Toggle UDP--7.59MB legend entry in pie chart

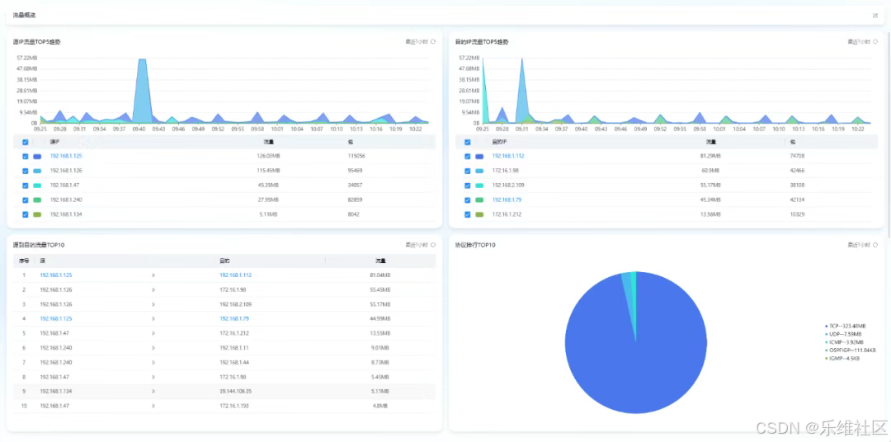844,334
